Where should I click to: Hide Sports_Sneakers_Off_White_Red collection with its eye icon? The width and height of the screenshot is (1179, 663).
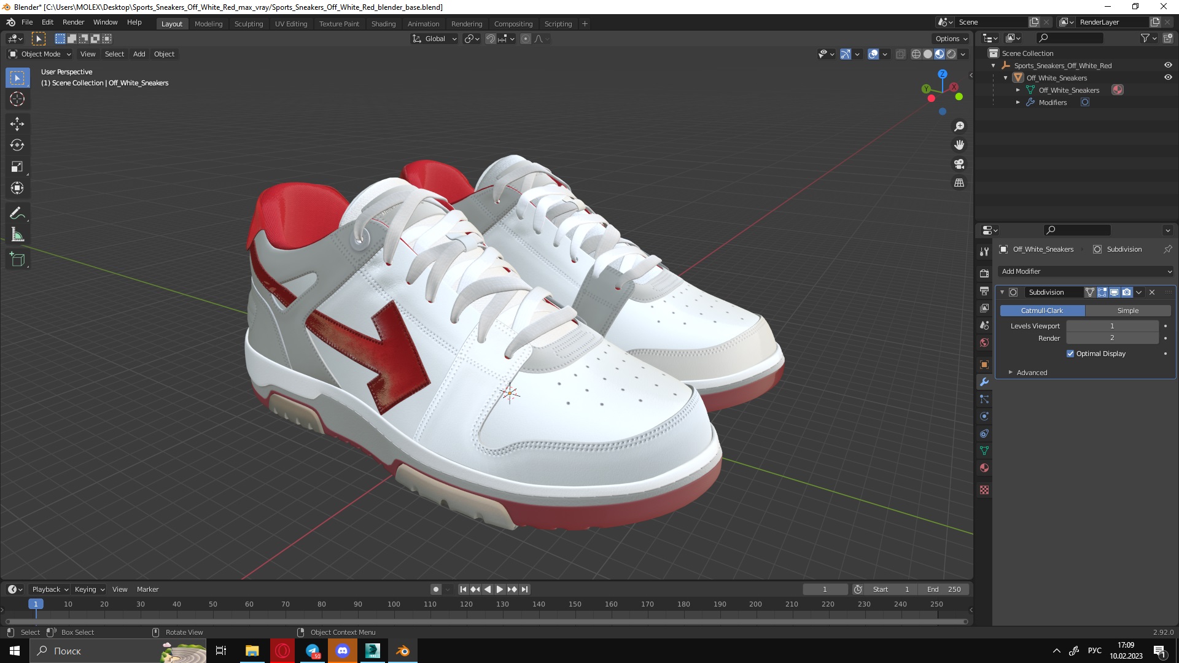[1168, 65]
